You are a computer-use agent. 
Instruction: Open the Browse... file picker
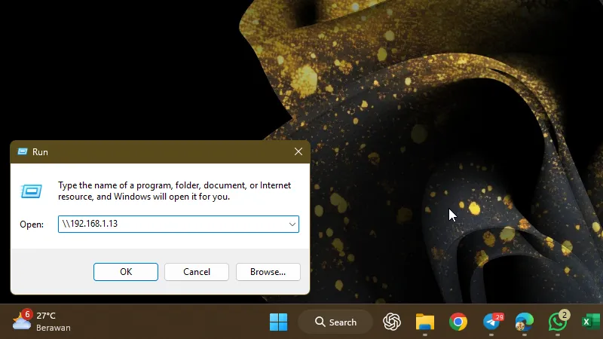pos(268,272)
